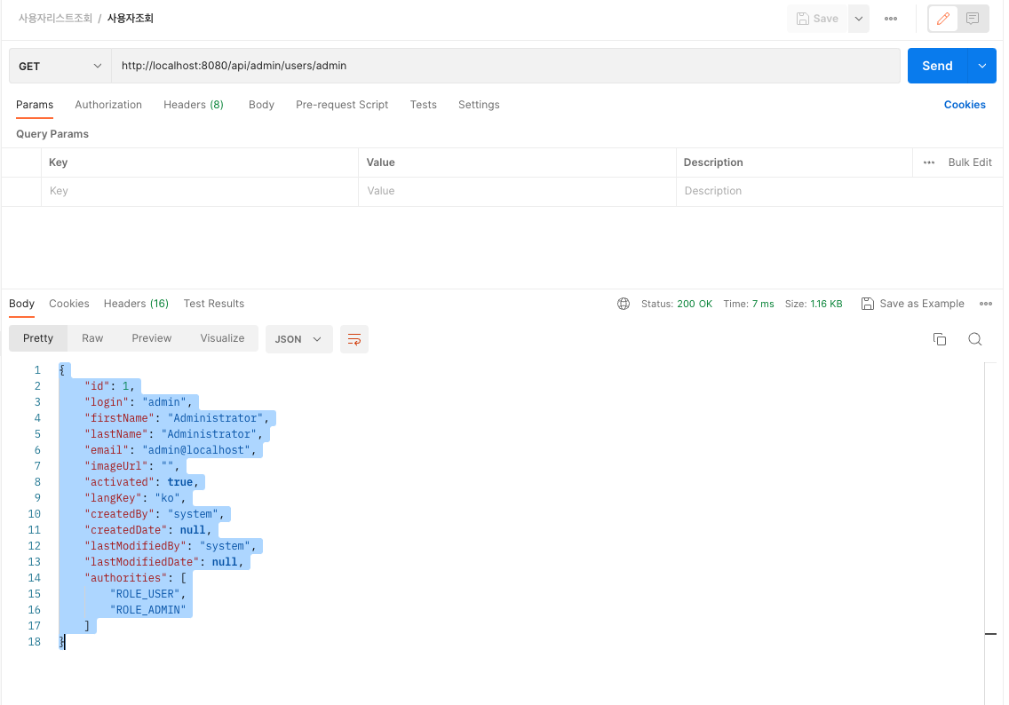
Task: Select the Preview view
Action: [x=151, y=338]
